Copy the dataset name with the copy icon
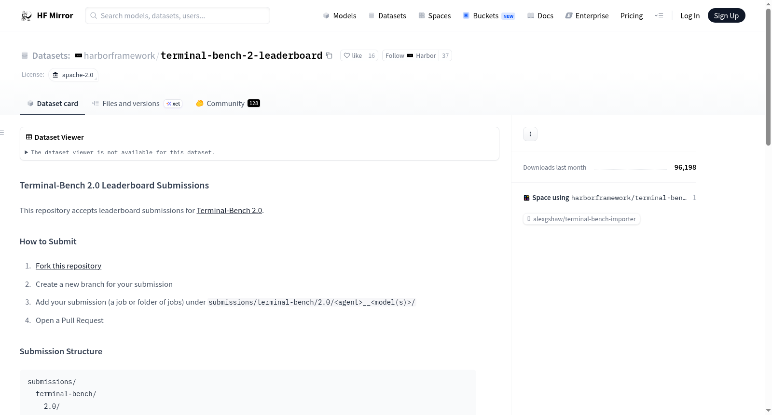Viewport: 772px width, 415px height. [329, 55]
